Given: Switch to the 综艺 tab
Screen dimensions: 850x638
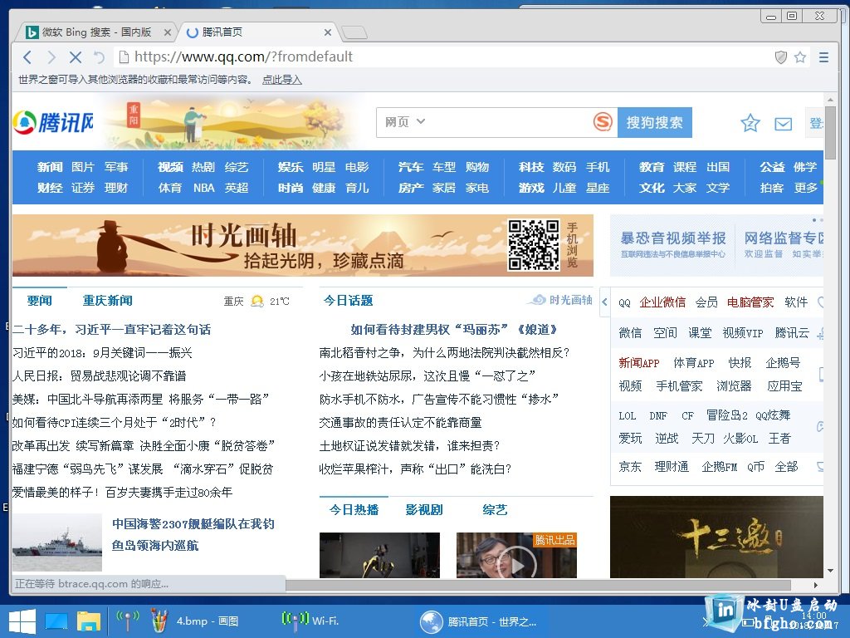Looking at the screenshot, I should pyautogui.click(x=495, y=509).
